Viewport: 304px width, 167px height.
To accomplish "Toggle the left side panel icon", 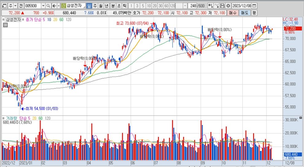I will [4, 6].
